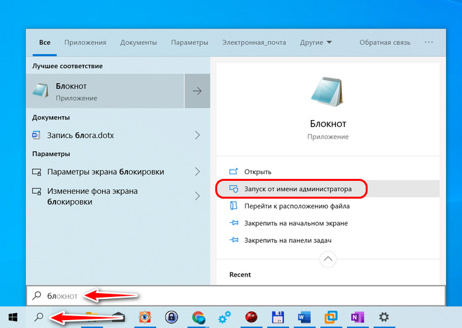Click the pin icon for панели задач

(234, 240)
